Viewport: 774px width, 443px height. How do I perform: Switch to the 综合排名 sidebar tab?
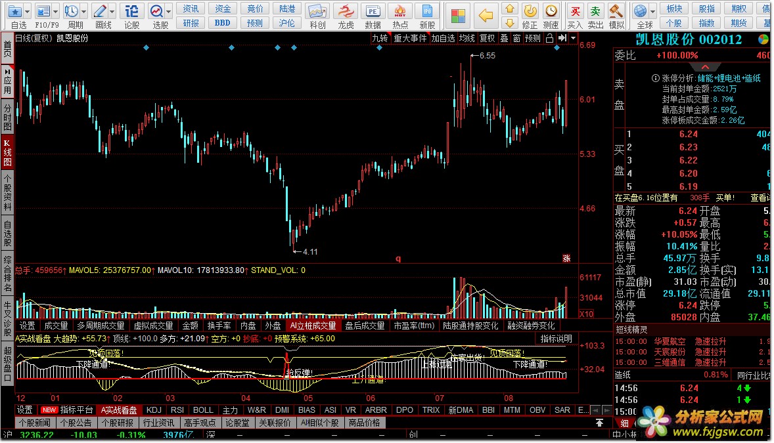[7, 273]
